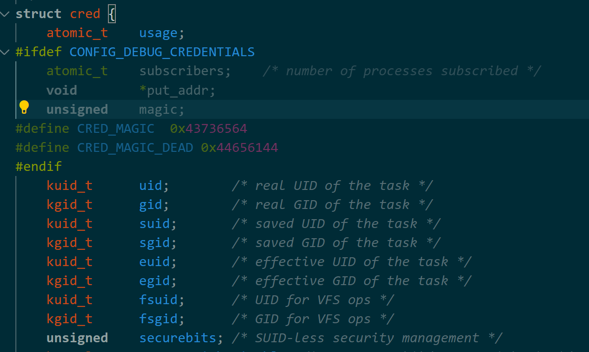
Task: Click the magic field on the highlighted line
Action: (x=157, y=109)
